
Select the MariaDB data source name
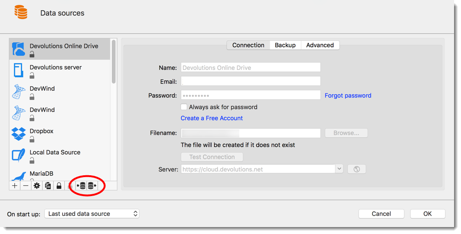[x=42, y=173]
